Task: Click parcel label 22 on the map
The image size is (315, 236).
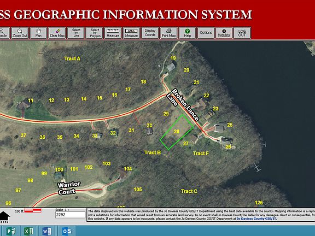Action: (x=206, y=96)
